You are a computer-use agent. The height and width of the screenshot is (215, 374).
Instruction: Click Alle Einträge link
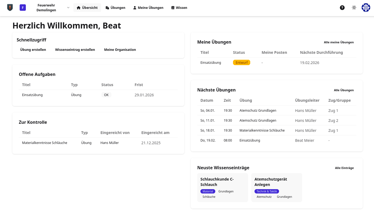point(344,168)
